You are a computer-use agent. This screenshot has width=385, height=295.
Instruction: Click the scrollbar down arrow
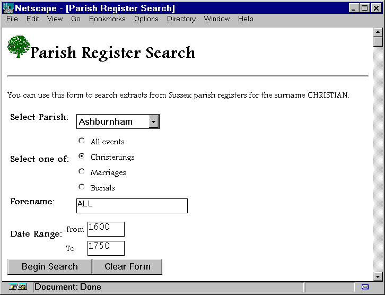(378, 276)
